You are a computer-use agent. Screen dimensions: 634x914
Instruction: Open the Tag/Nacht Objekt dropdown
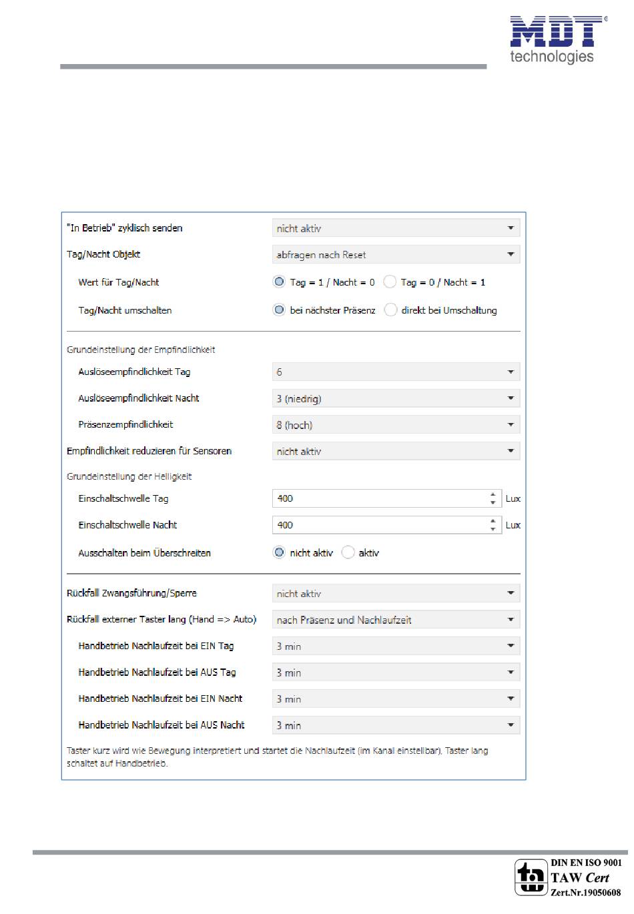tap(396, 255)
